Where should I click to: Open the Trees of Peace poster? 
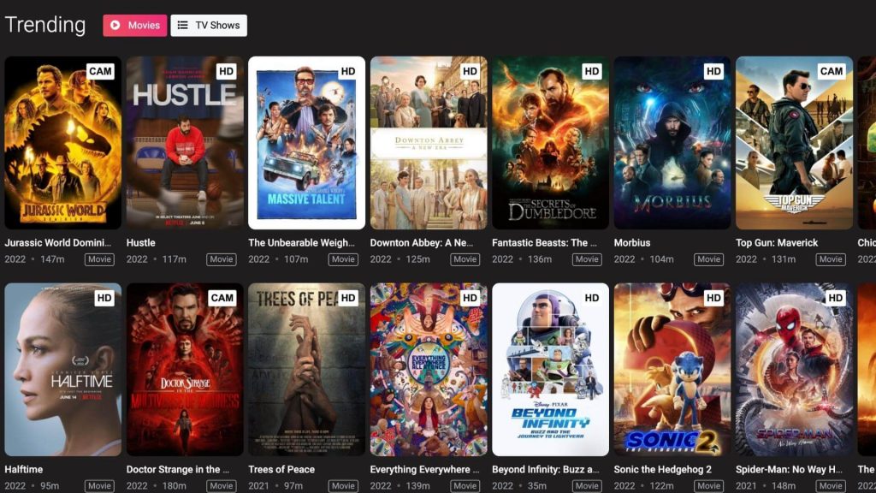[307, 370]
